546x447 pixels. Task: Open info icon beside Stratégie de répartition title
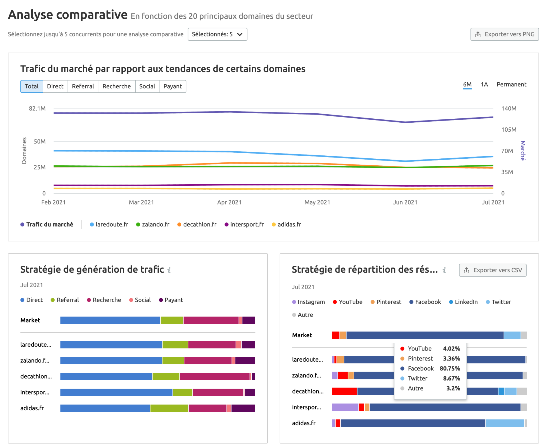click(444, 270)
